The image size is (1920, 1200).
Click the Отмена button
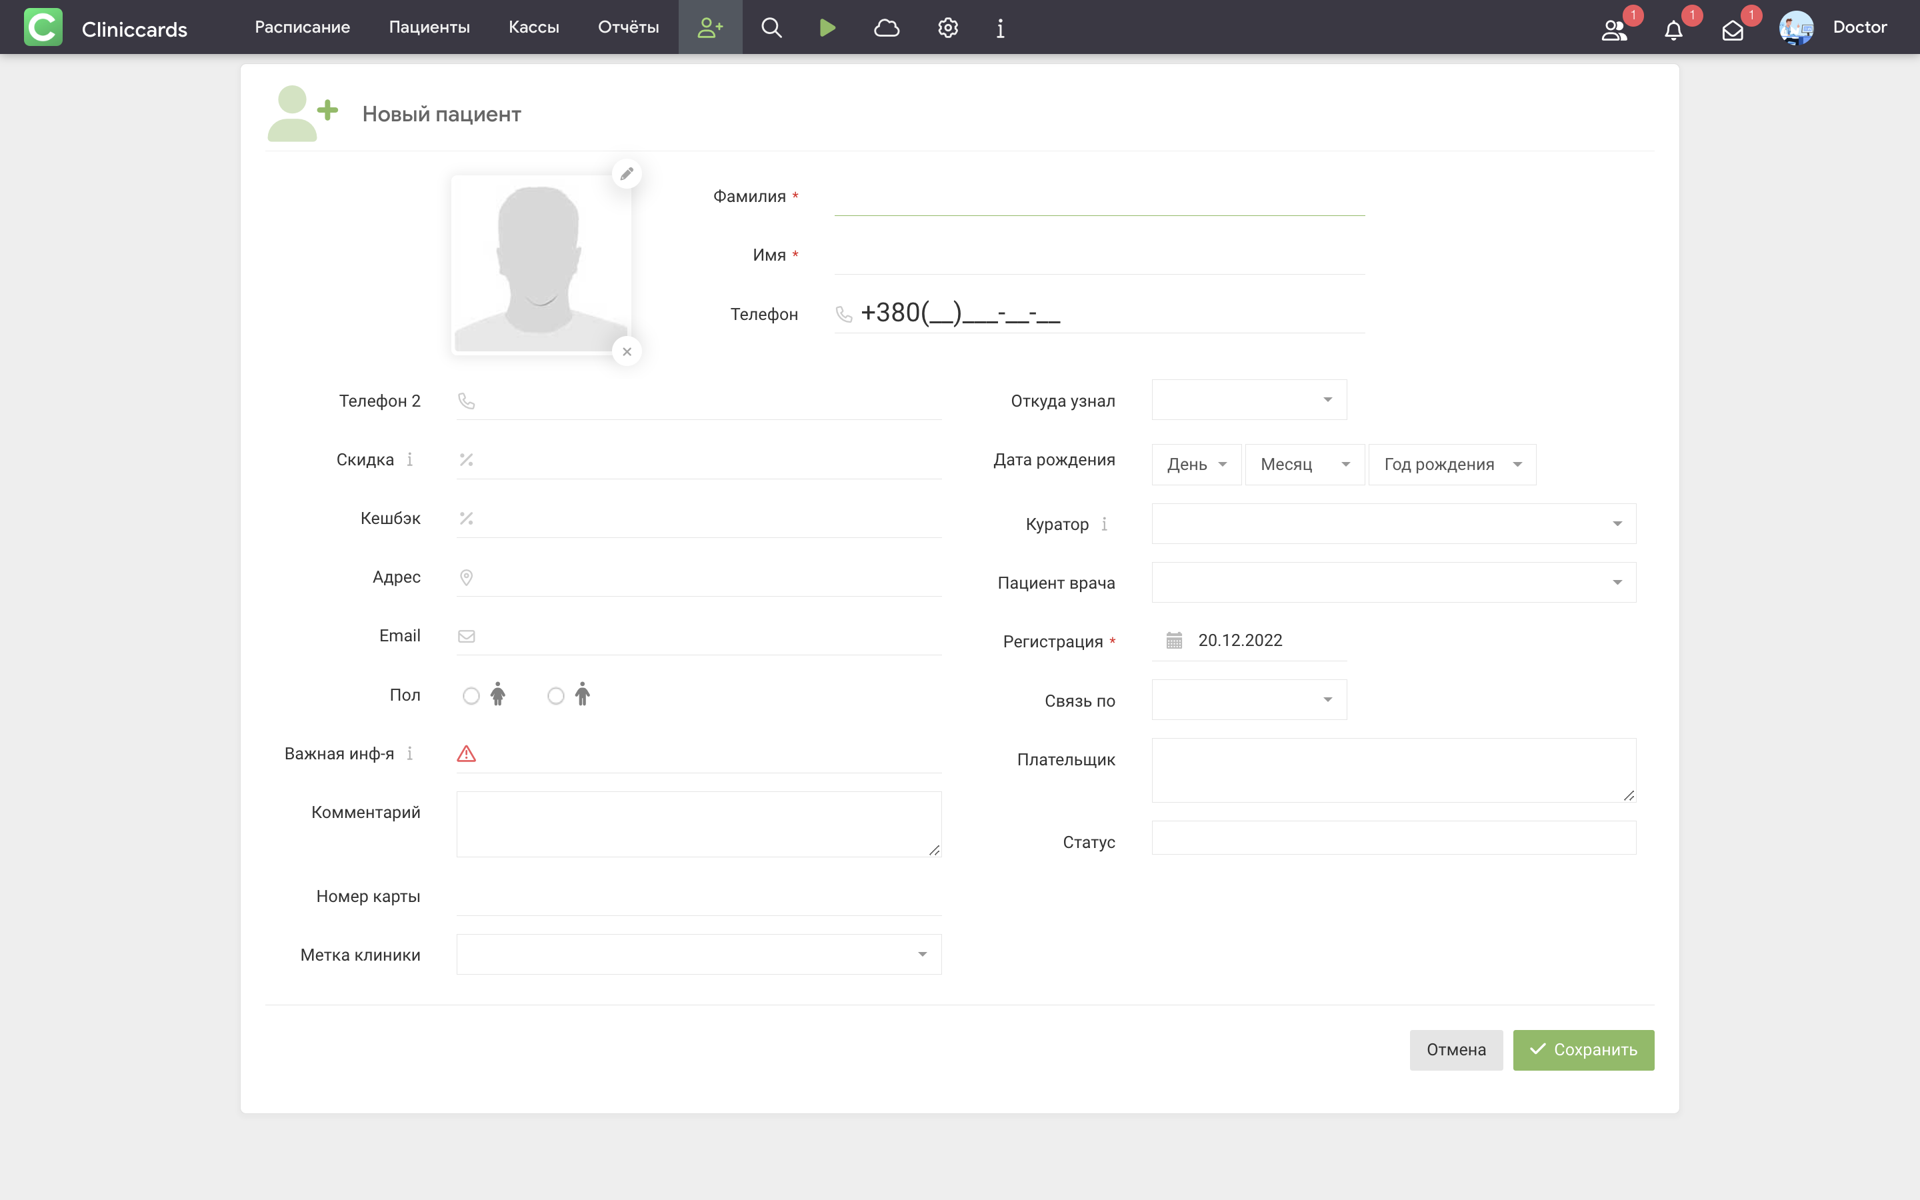click(1456, 1050)
